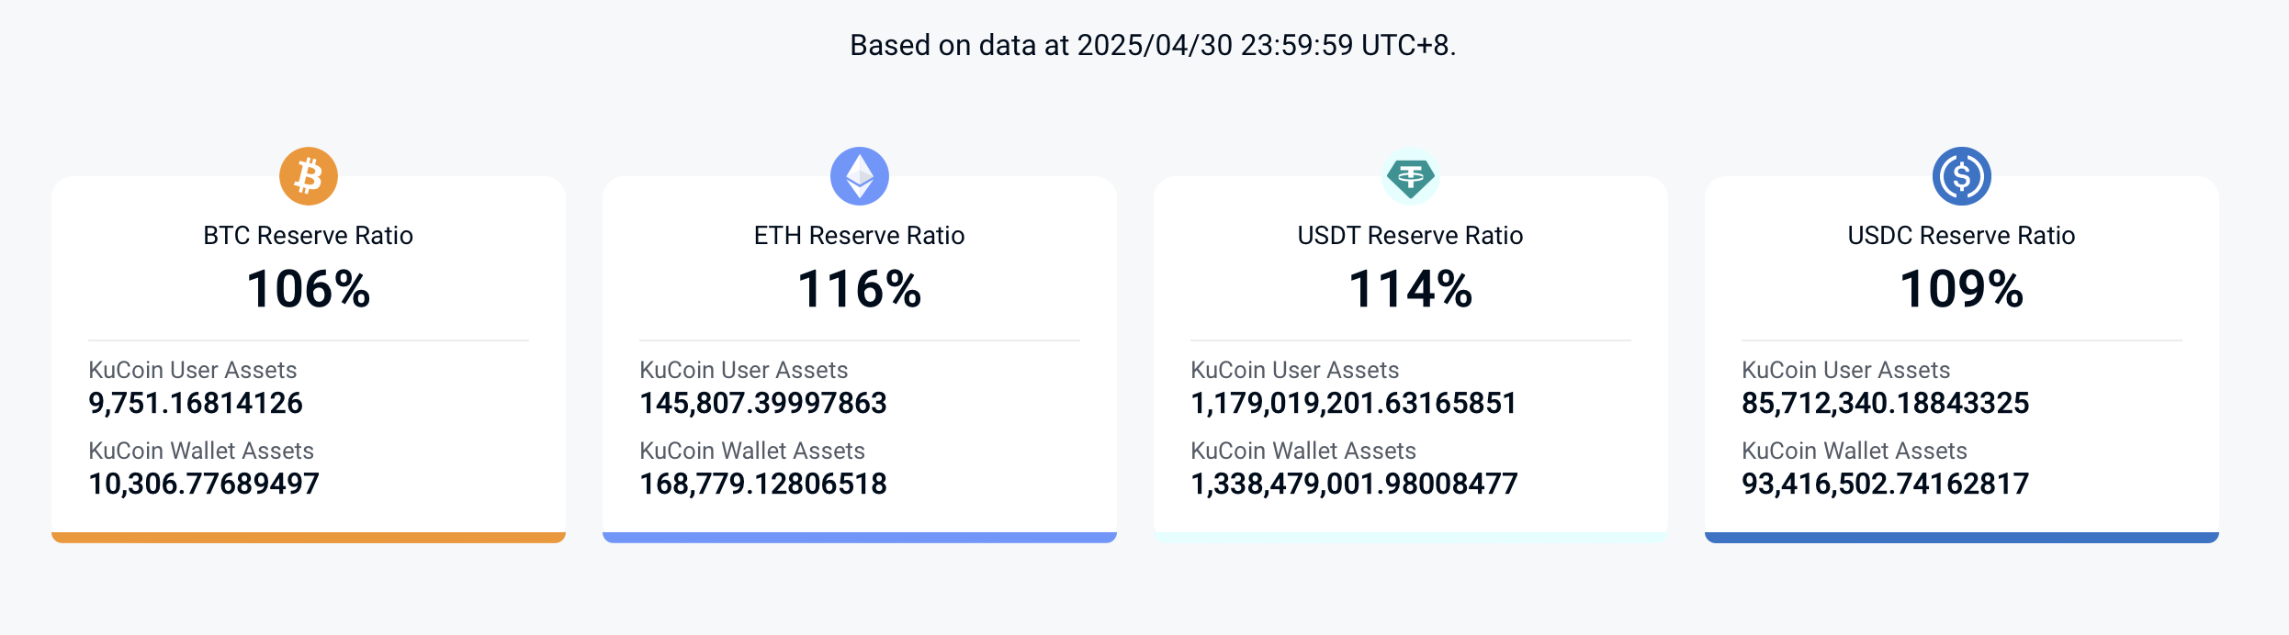Click "KuCoin Wallet Assets" label in USDT card
The width and height of the screenshot is (2289, 635).
[x=1303, y=451]
